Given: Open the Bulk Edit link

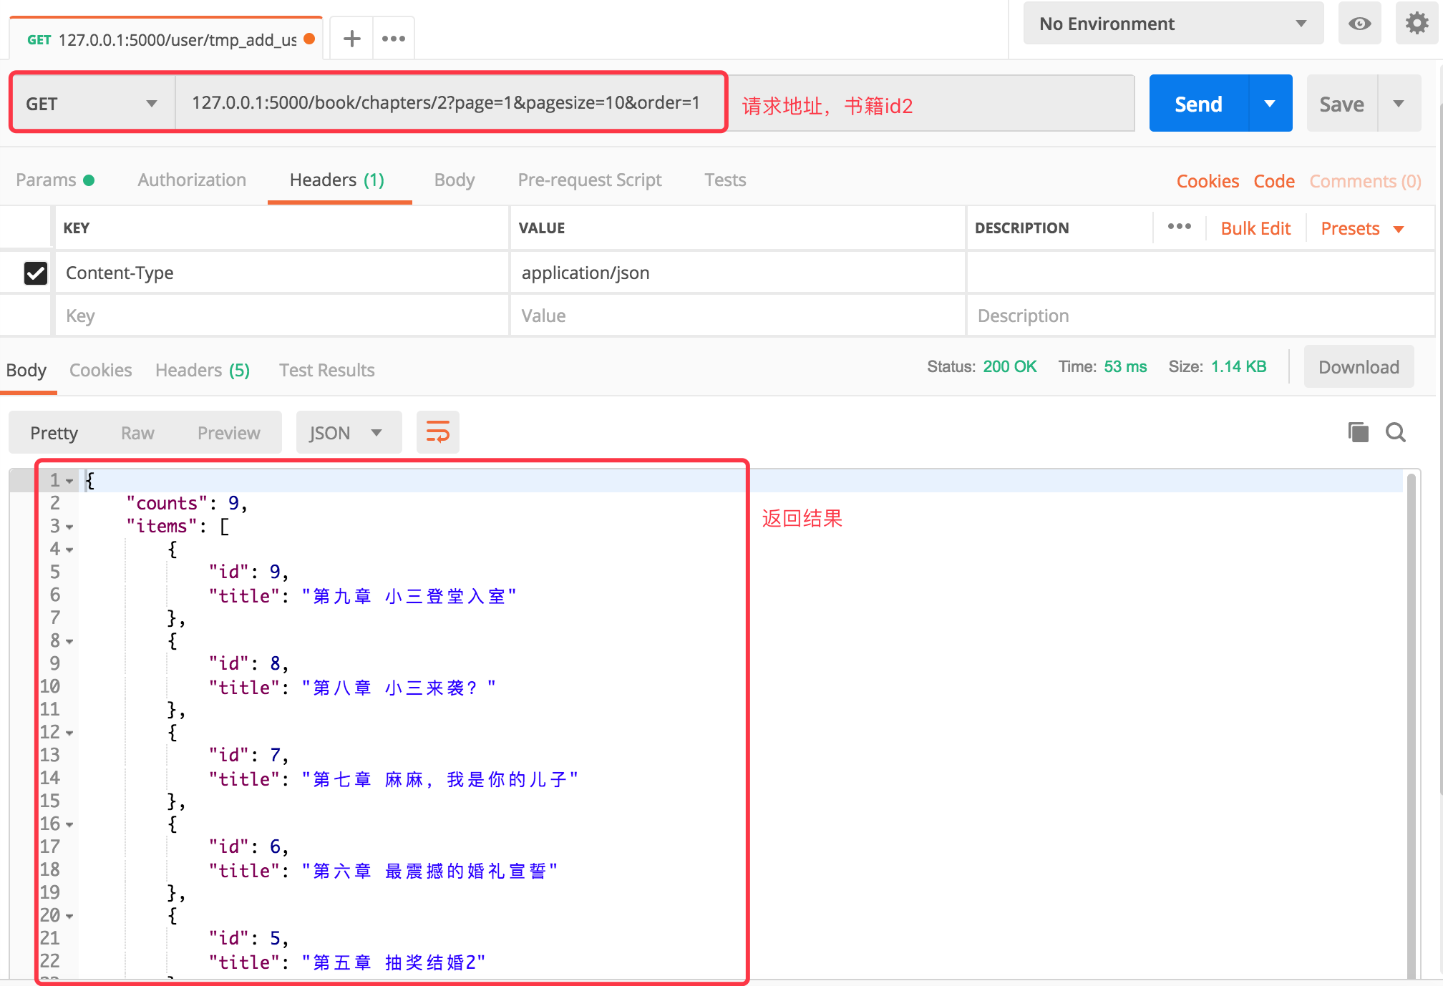Looking at the screenshot, I should tap(1255, 228).
